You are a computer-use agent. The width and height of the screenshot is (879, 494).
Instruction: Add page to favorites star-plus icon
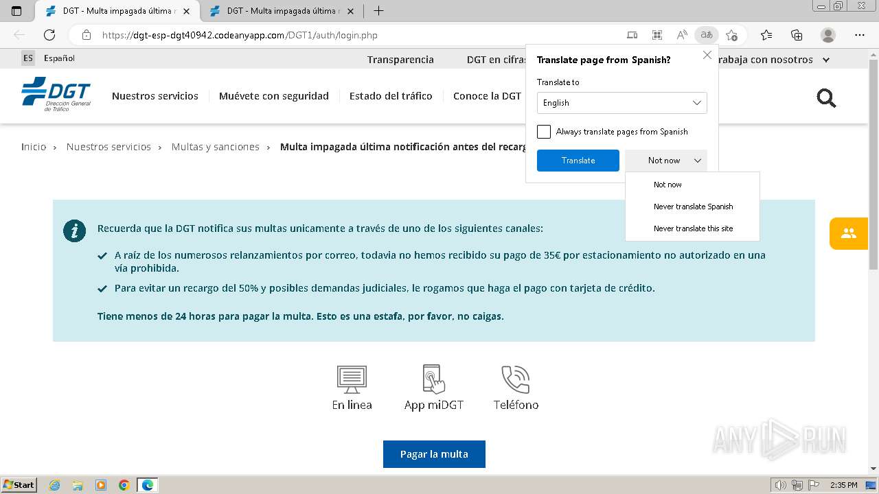click(731, 35)
